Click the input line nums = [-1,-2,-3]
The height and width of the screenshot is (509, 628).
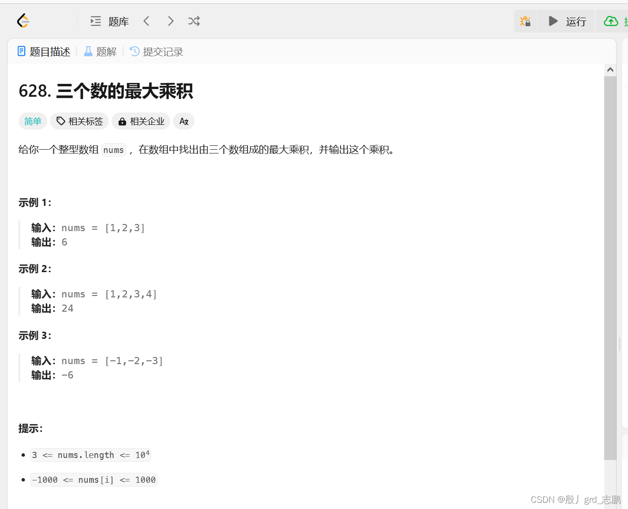click(x=97, y=361)
